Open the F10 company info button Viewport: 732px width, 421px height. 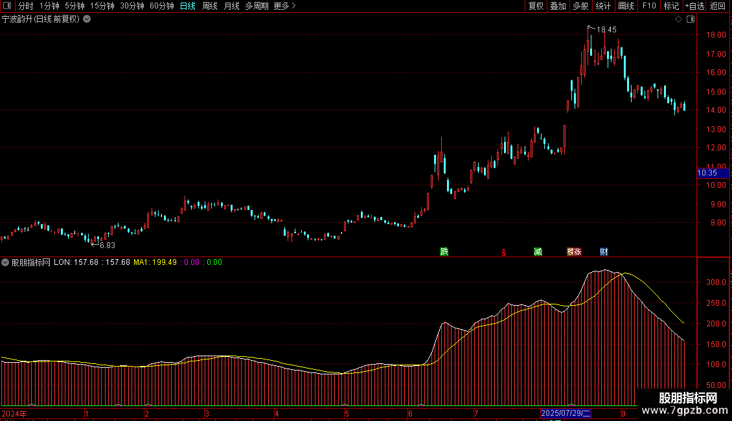[648, 6]
